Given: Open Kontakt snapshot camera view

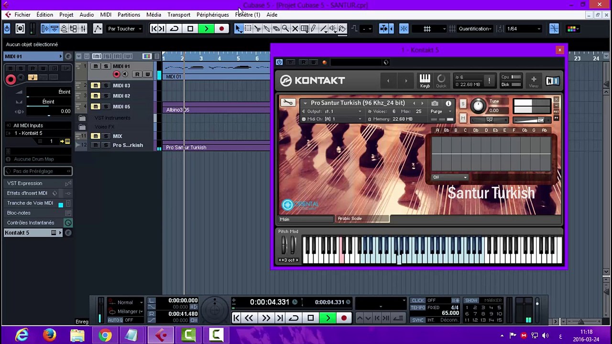Looking at the screenshot, I should click(435, 103).
